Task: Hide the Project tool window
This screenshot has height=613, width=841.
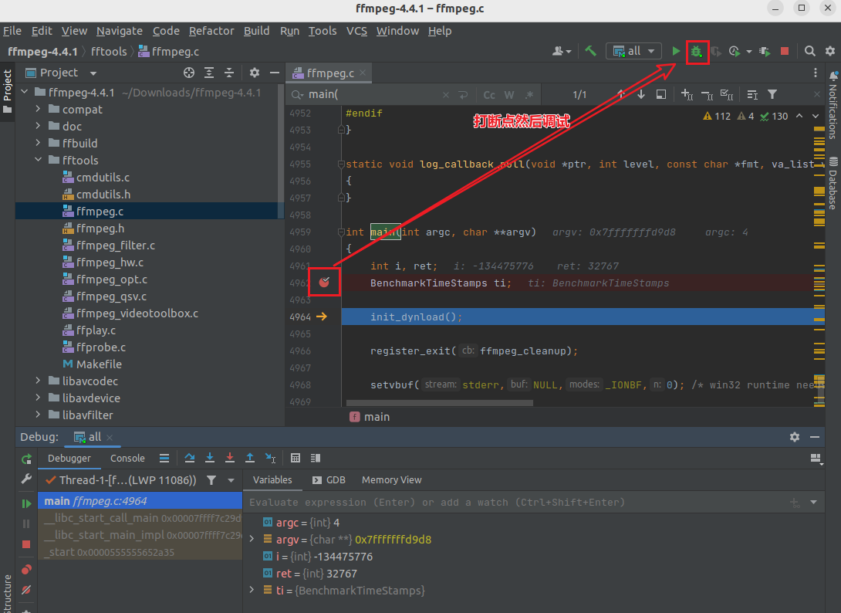Action: coord(275,73)
